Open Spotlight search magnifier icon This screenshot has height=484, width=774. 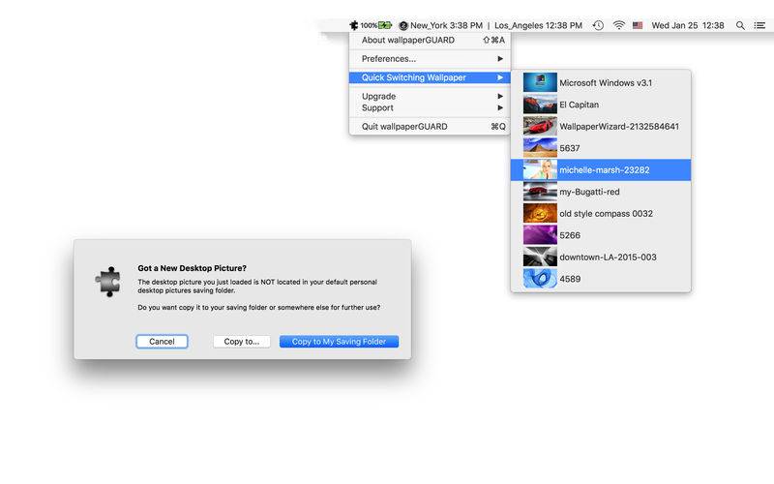click(x=740, y=25)
